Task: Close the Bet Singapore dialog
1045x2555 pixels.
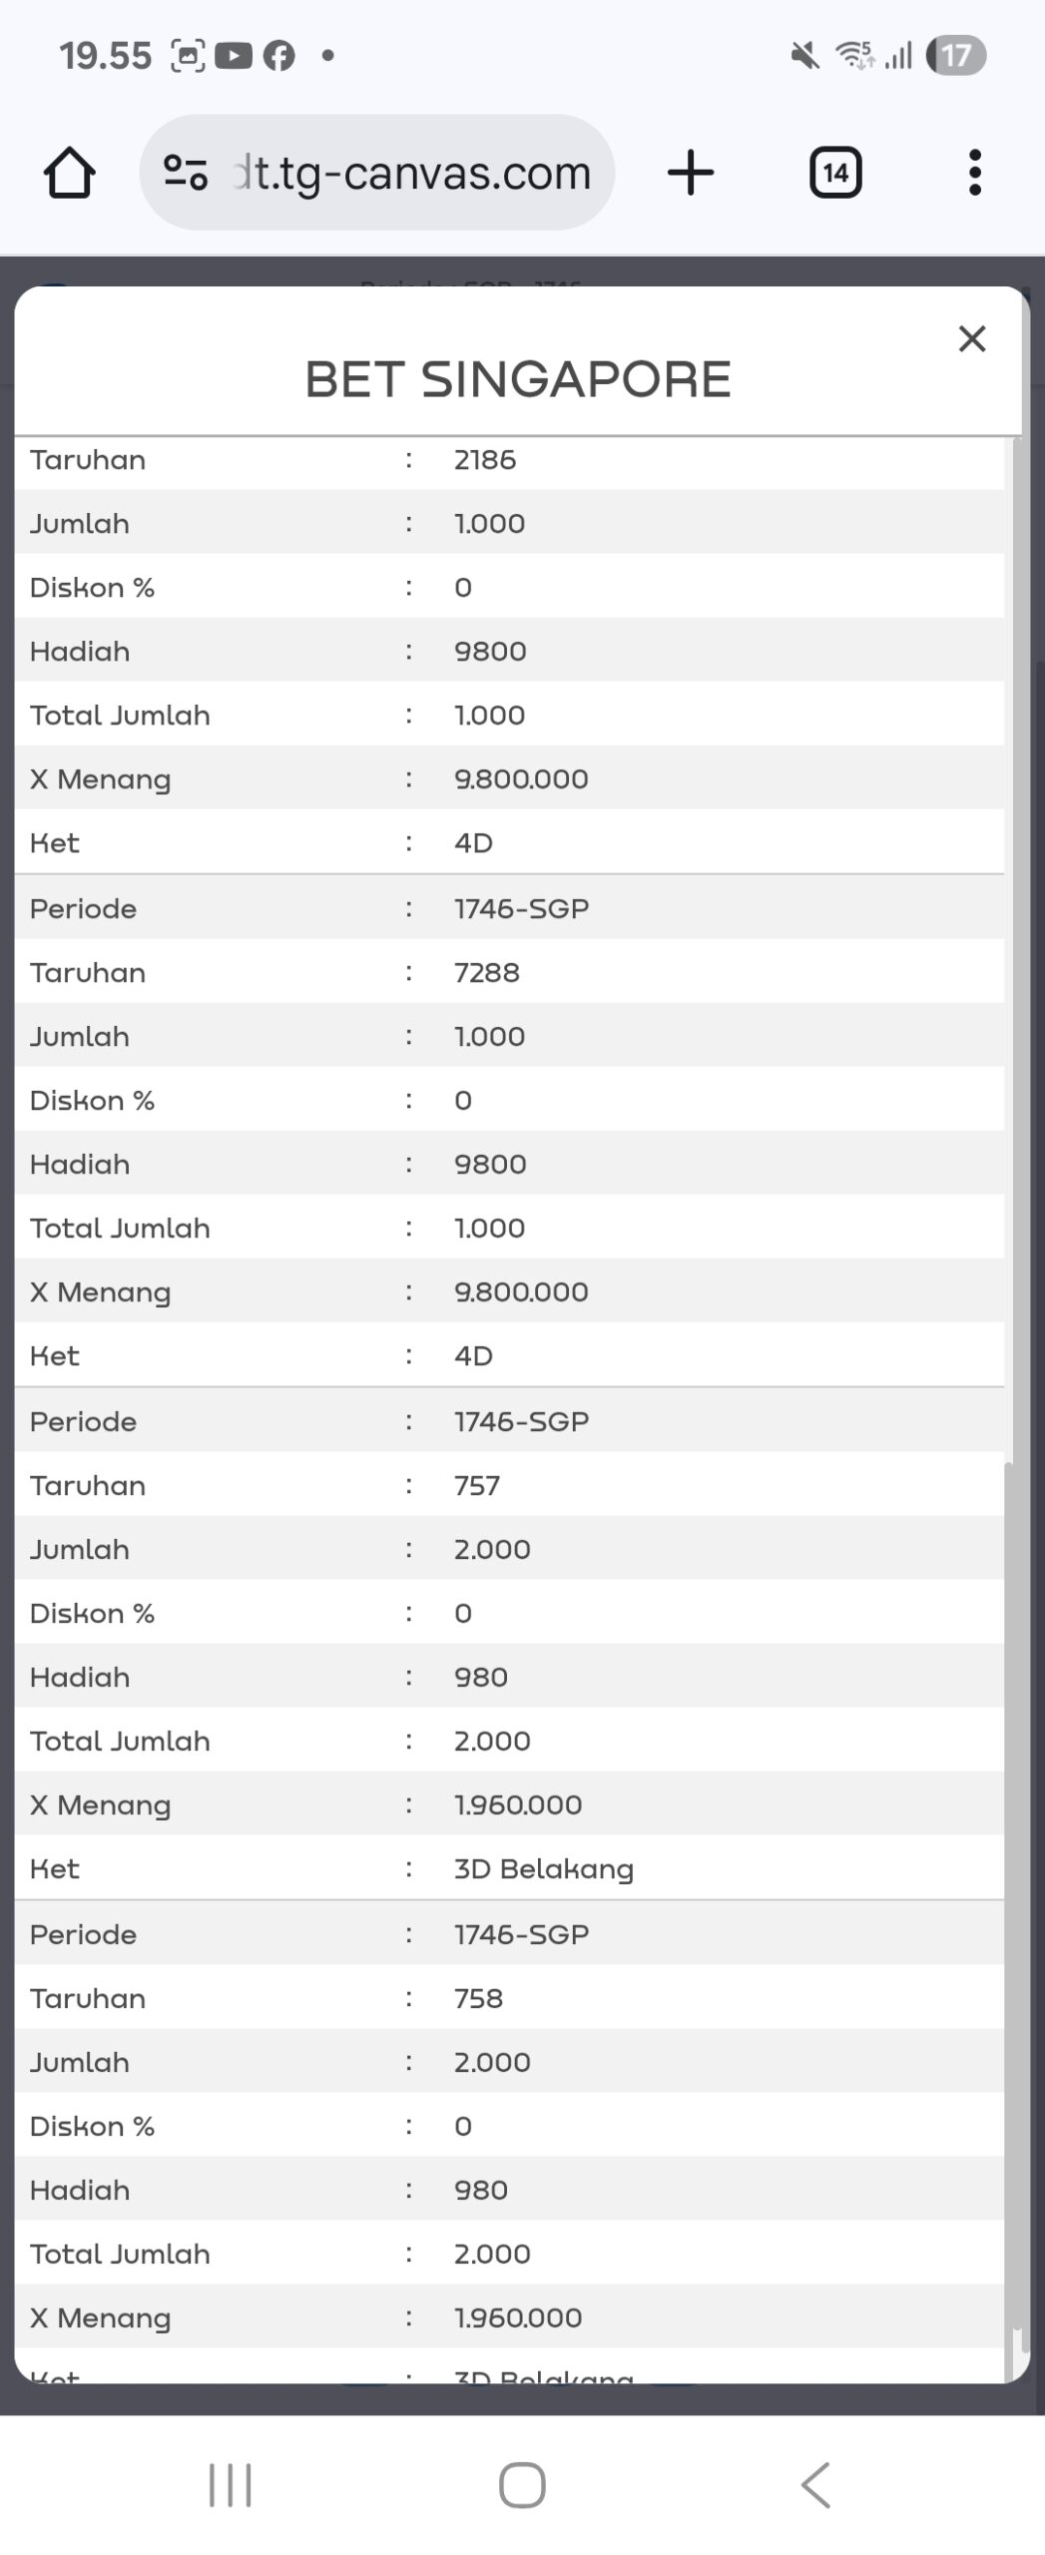Action: click(x=971, y=339)
